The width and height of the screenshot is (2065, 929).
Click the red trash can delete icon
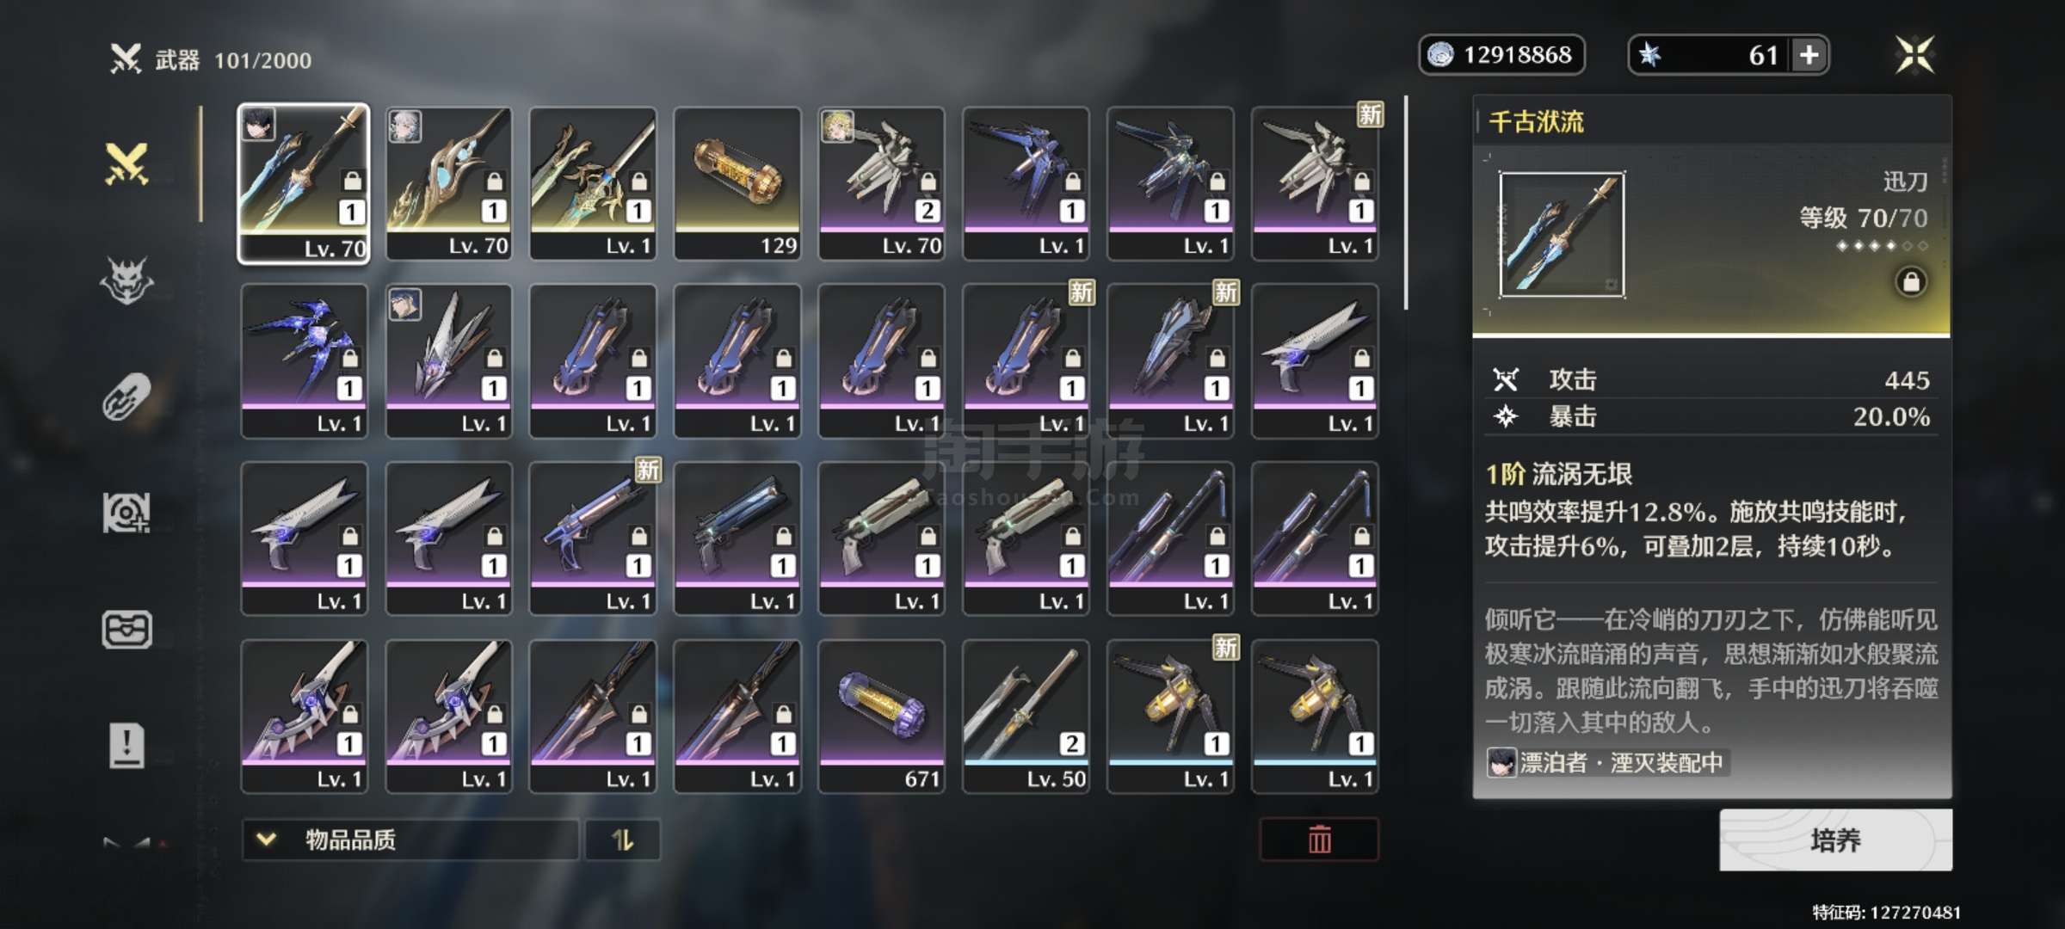click(x=1319, y=840)
